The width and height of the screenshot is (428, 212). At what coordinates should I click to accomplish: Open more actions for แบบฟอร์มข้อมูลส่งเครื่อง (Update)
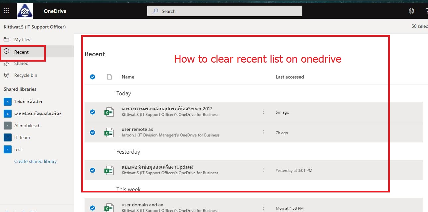pos(263,170)
